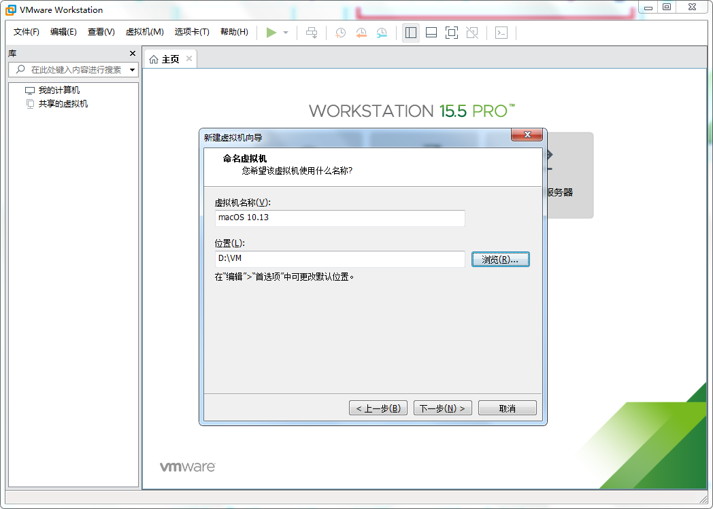The height and width of the screenshot is (509, 713).
Task: Open the 帮助(H) menu
Action: click(x=234, y=32)
